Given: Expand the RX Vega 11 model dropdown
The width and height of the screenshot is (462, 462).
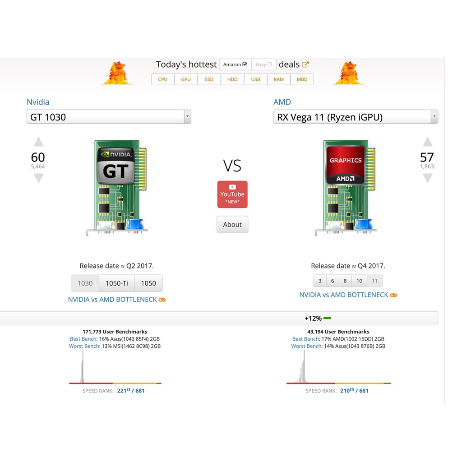Looking at the screenshot, I should (x=434, y=117).
